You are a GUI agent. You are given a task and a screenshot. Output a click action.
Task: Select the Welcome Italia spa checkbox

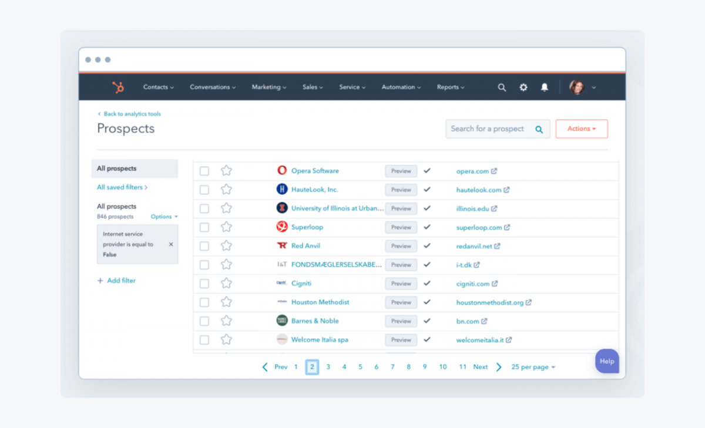coord(204,340)
